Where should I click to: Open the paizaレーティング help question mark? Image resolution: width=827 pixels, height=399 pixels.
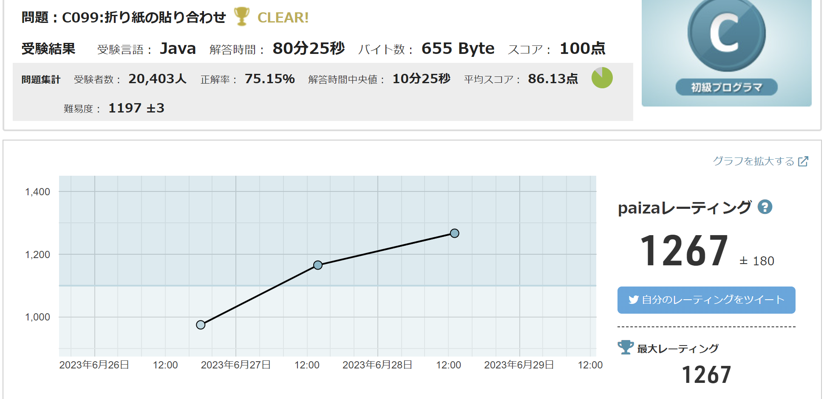(x=765, y=207)
